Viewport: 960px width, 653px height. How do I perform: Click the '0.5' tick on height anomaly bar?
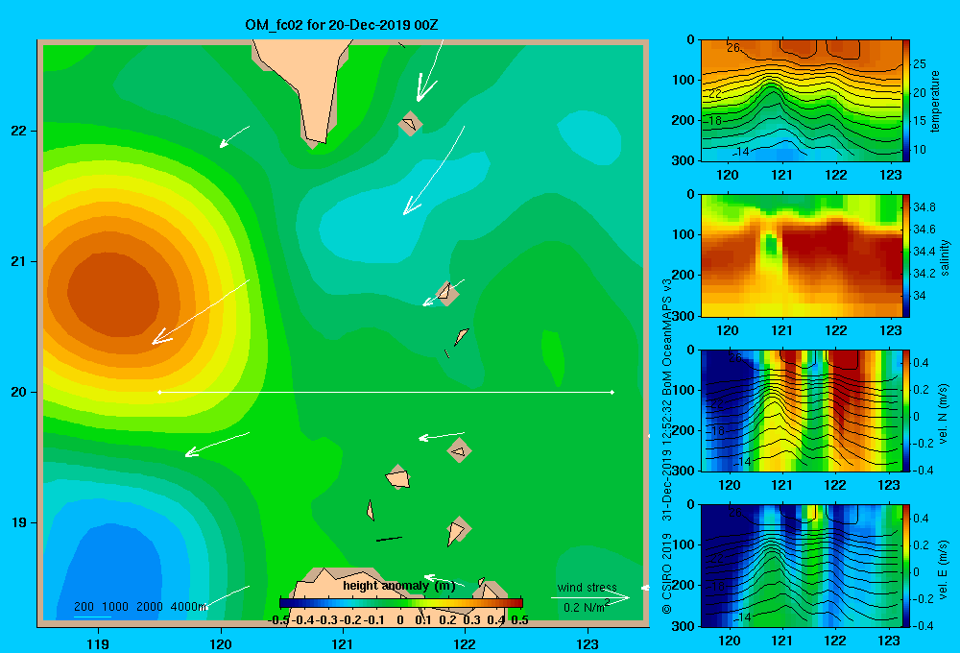pos(519,620)
